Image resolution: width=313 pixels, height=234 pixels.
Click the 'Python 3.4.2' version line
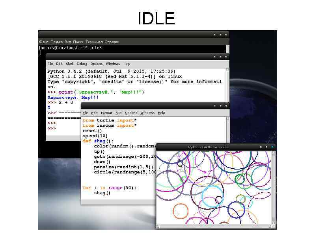pos(111,71)
